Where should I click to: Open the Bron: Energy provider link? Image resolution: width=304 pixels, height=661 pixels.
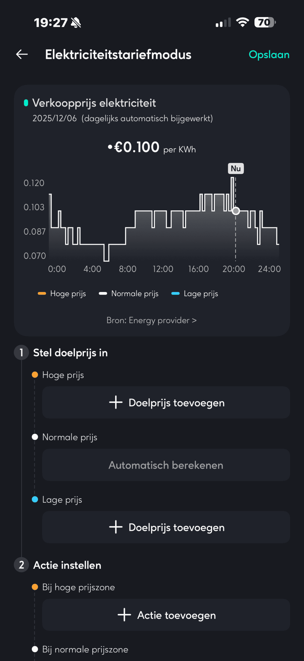[x=151, y=320]
